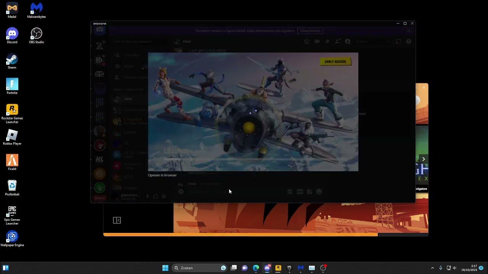
Task: Open the 'ease' direct message
Action: tap(128, 99)
